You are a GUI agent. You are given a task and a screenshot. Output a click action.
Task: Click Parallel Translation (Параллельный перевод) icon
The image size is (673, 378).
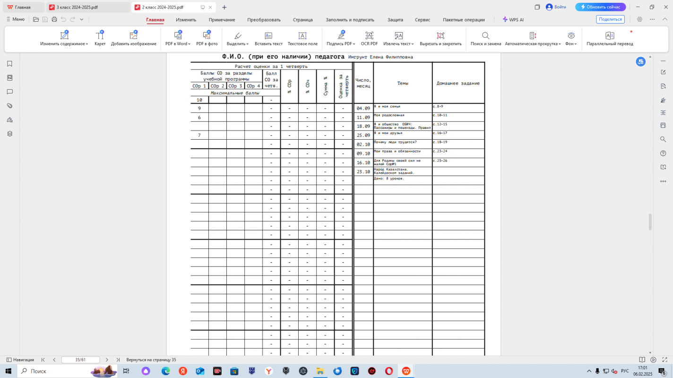(x=610, y=36)
